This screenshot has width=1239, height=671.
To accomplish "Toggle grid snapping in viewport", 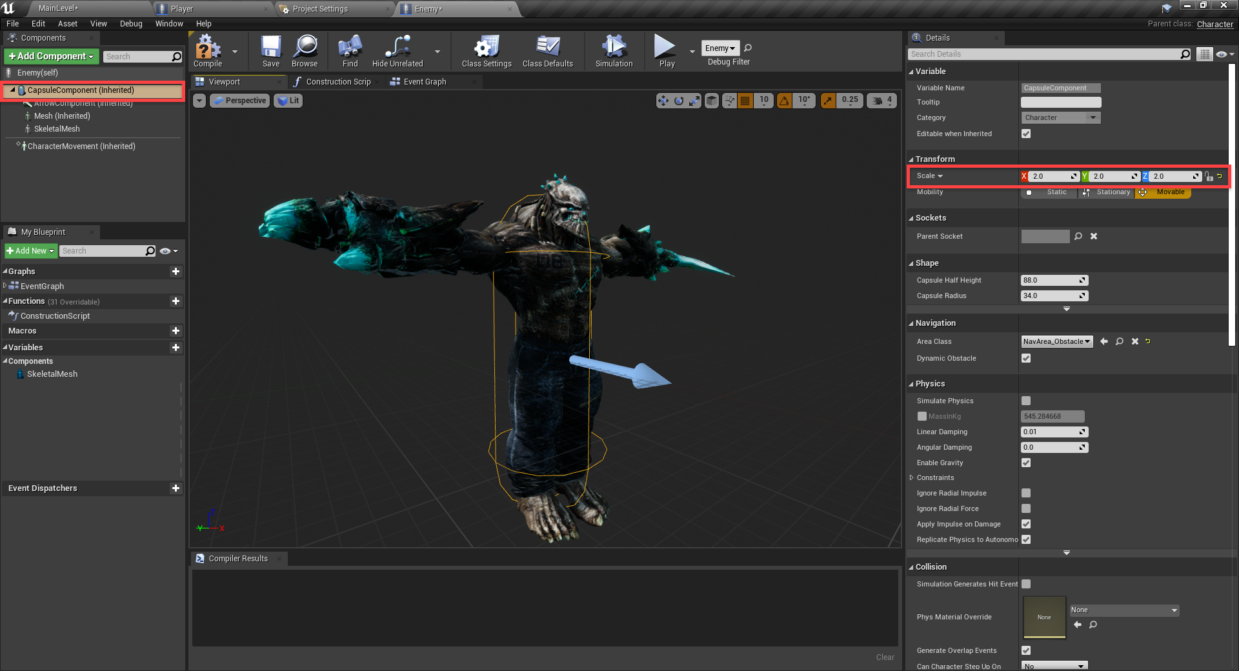I will click(x=745, y=101).
